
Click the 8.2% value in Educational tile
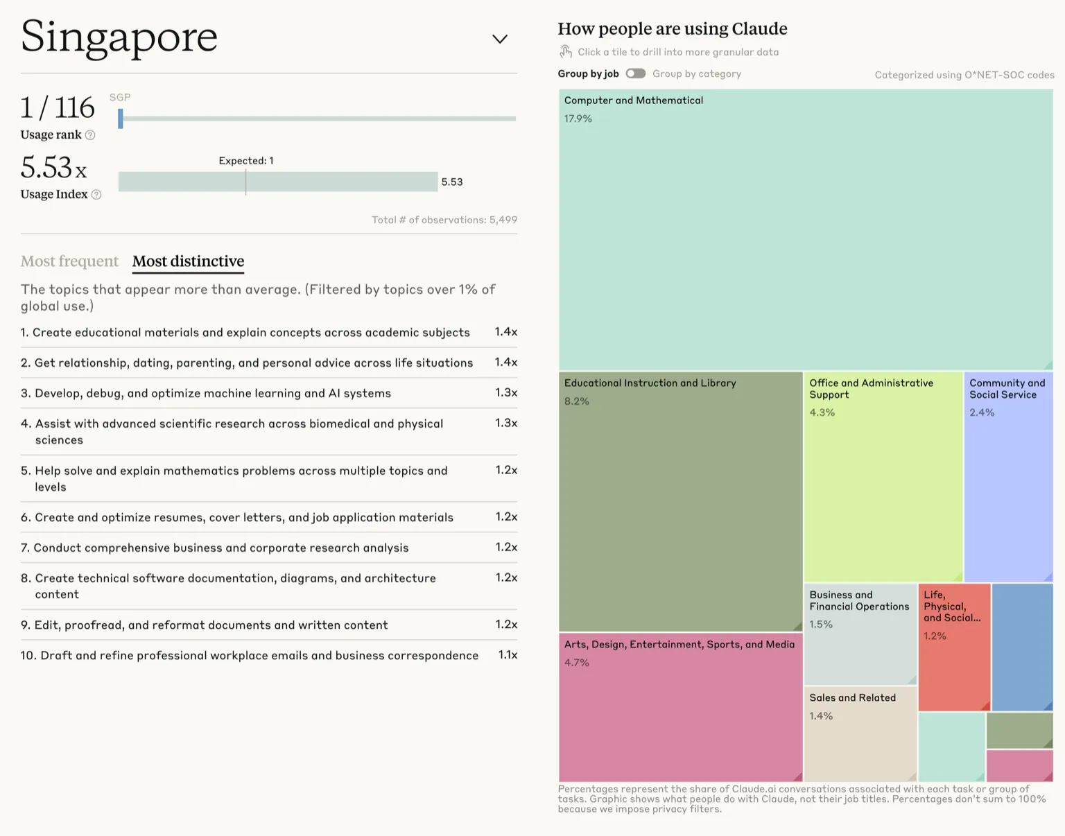[x=577, y=401]
